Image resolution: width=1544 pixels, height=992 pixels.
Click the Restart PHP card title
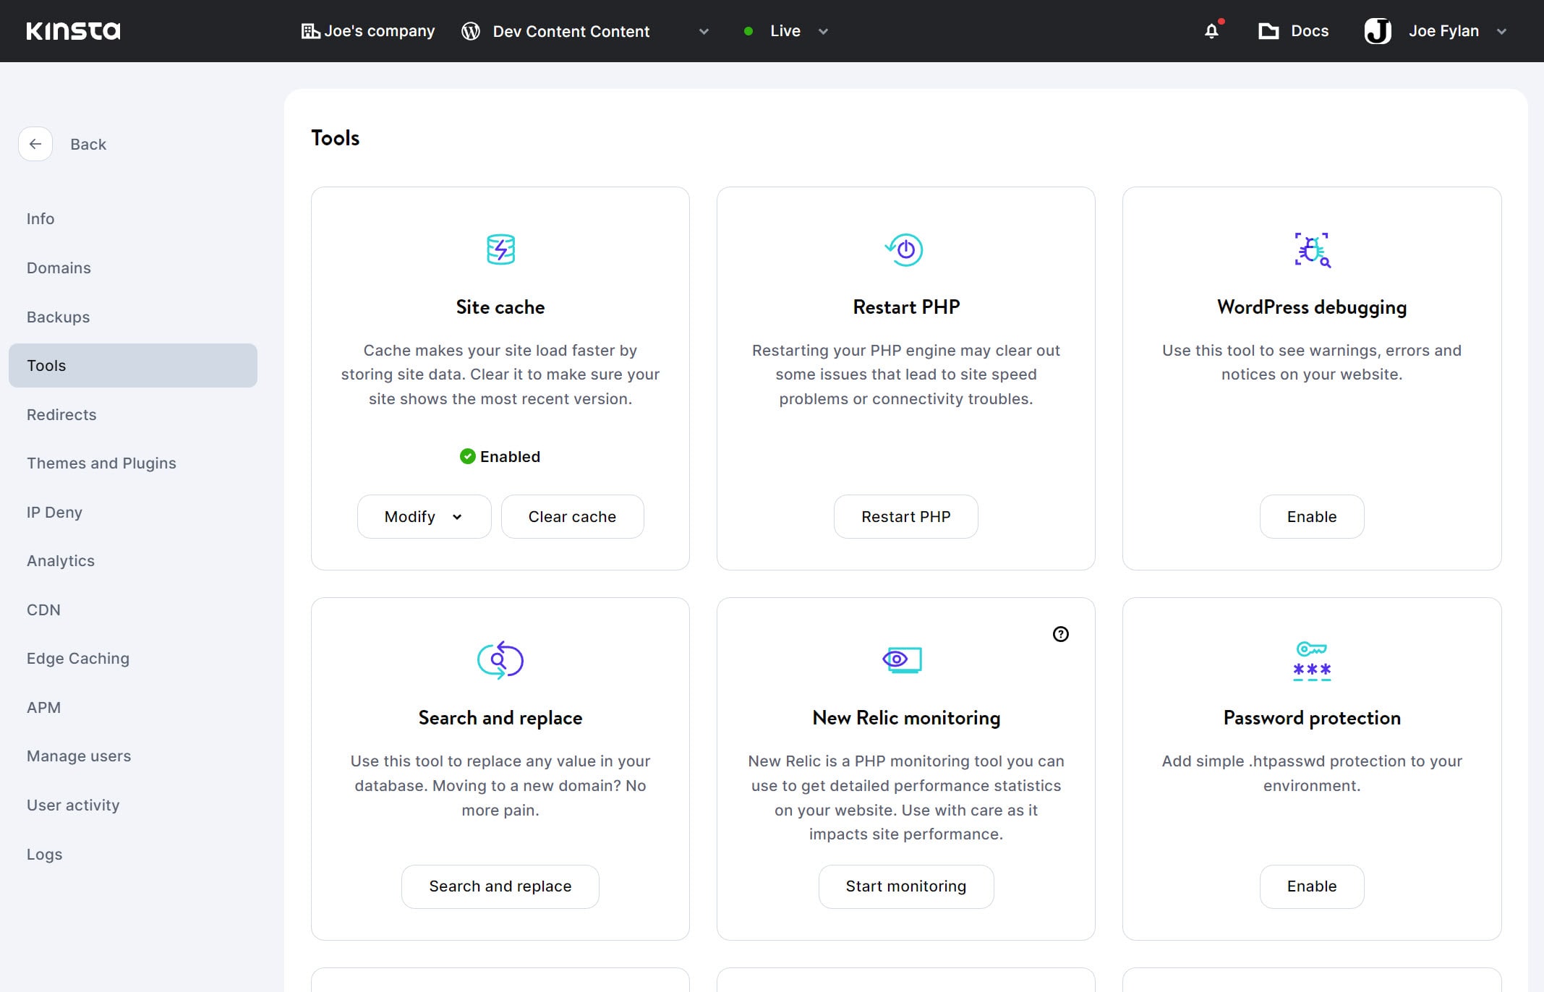pos(906,307)
